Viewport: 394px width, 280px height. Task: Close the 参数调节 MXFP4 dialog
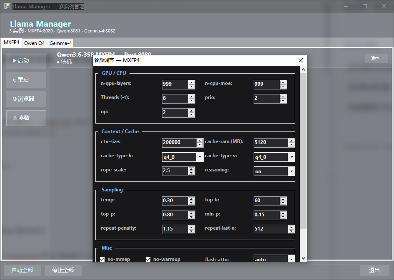pos(301,60)
